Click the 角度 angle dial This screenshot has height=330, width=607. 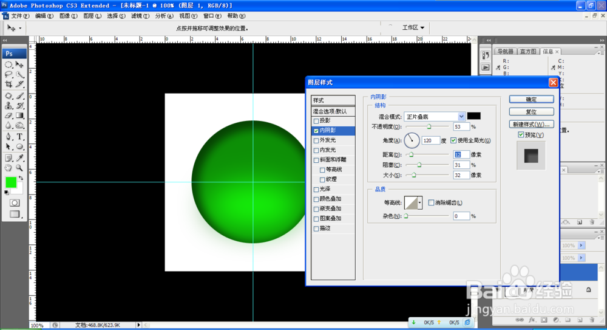(412, 140)
